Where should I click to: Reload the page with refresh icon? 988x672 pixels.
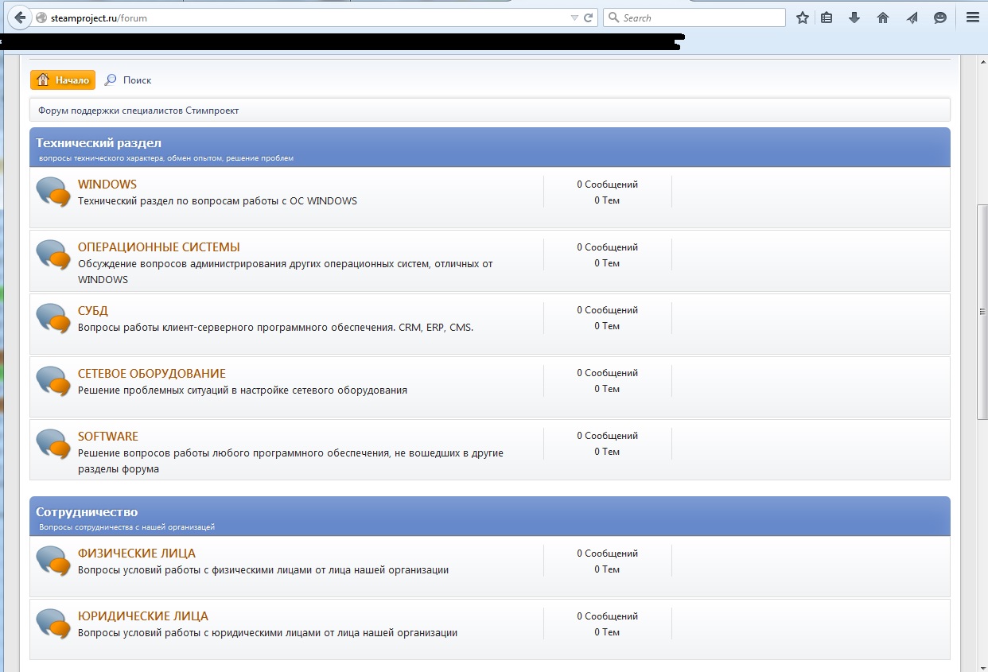tap(589, 17)
